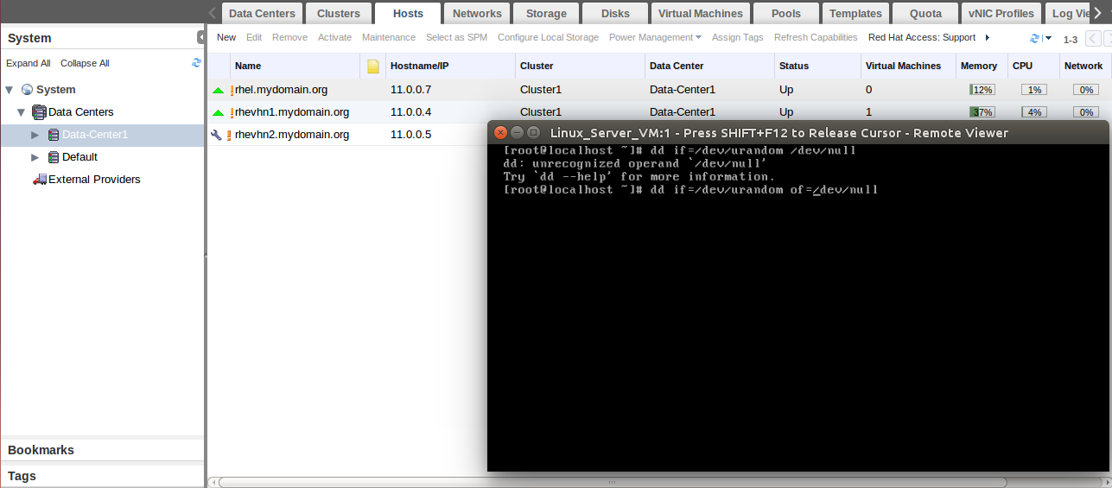
Task: Click the alert exclamation mark beside rhevhn1.mydomain.org
Action: click(x=231, y=112)
